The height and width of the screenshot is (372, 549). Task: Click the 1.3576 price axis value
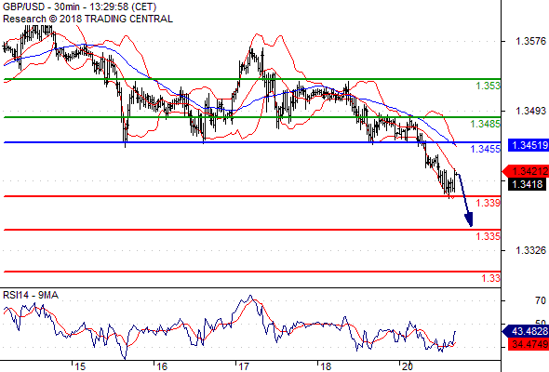530,41
